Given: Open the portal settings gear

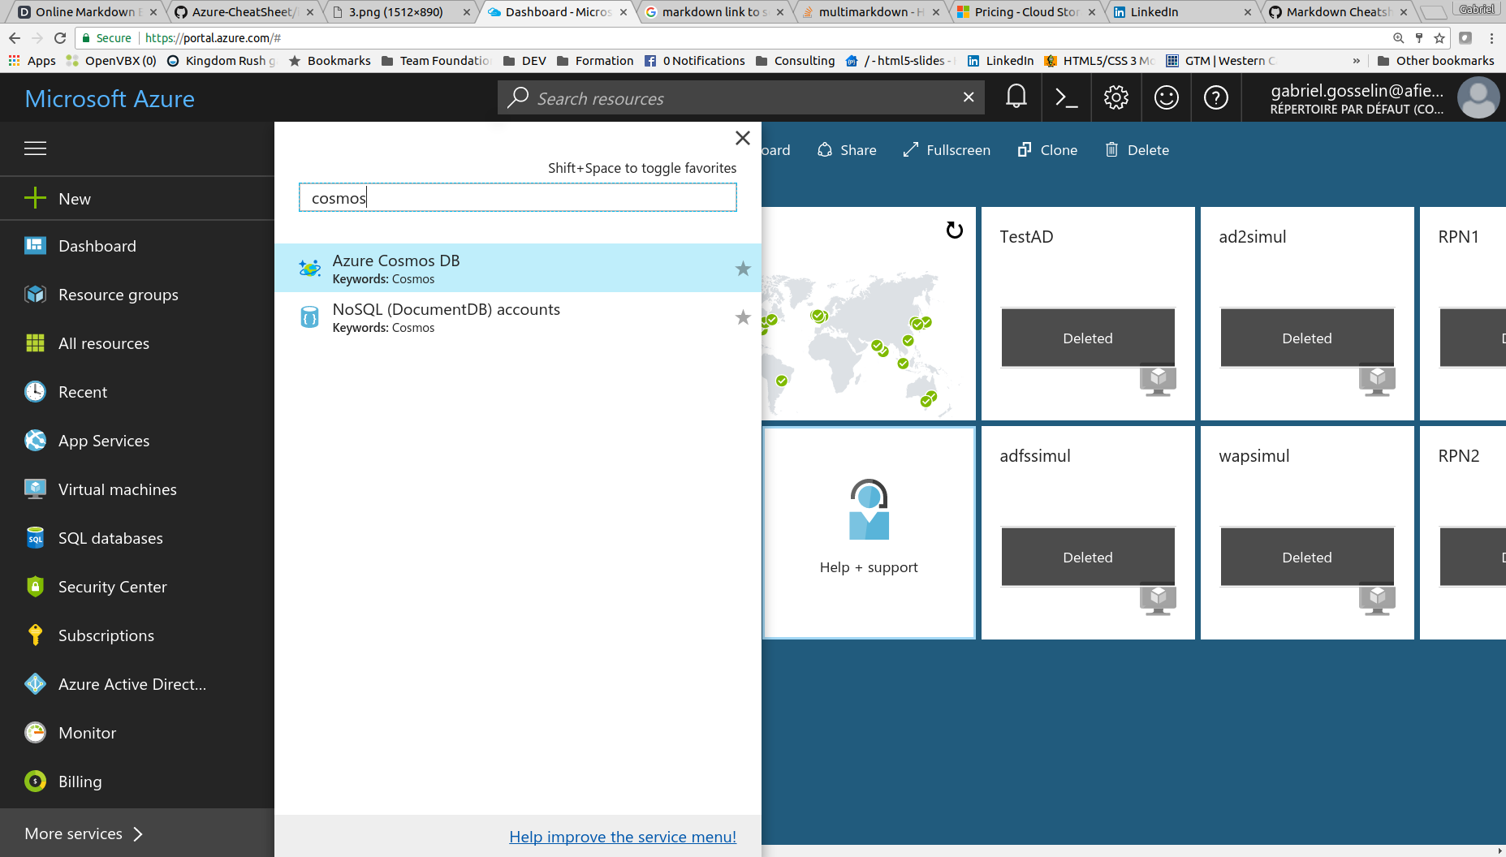Looking at the screenshot, I should click(1116, 97).
